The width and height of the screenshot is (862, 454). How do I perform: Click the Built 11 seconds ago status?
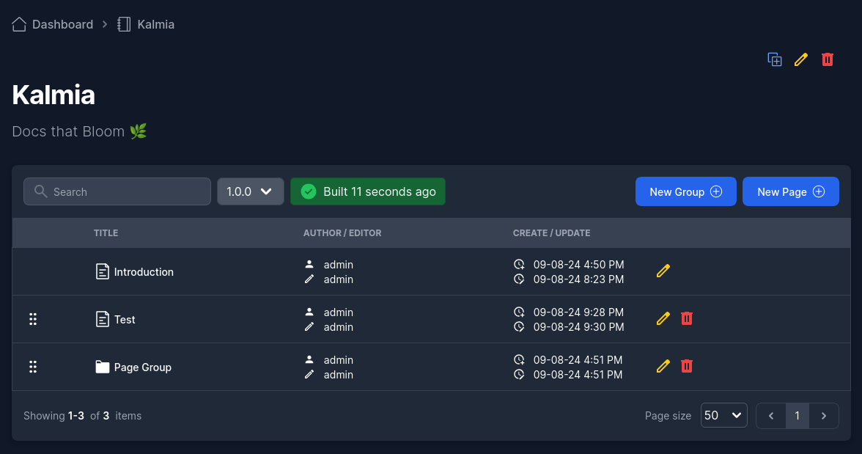click(x=368, y=191)
